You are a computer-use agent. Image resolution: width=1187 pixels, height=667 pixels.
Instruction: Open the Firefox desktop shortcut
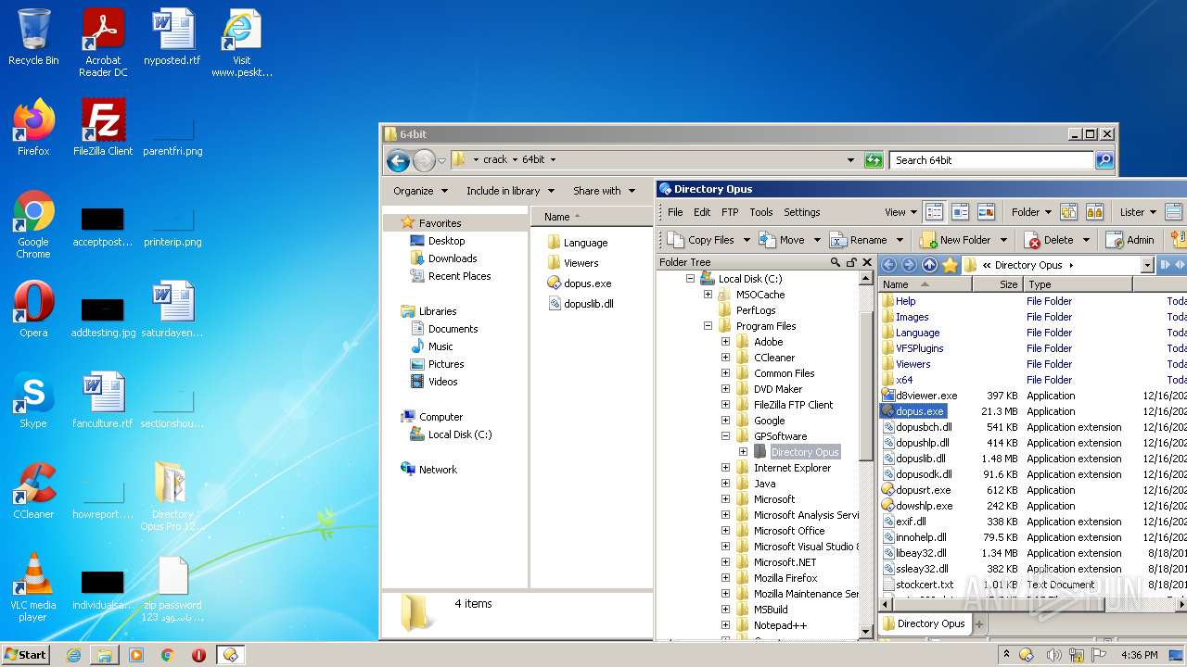click(33, 128)
